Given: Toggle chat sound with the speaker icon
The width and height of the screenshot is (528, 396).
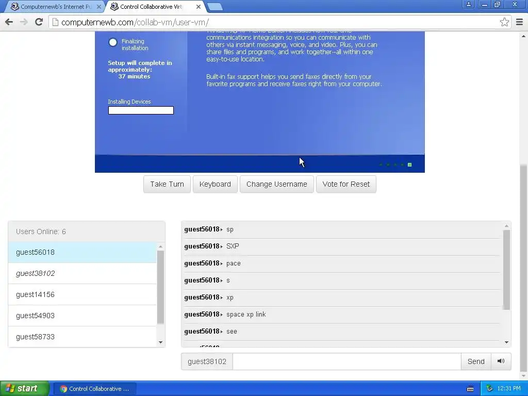Looking at the screenshot, I should (x=501, y=361).
